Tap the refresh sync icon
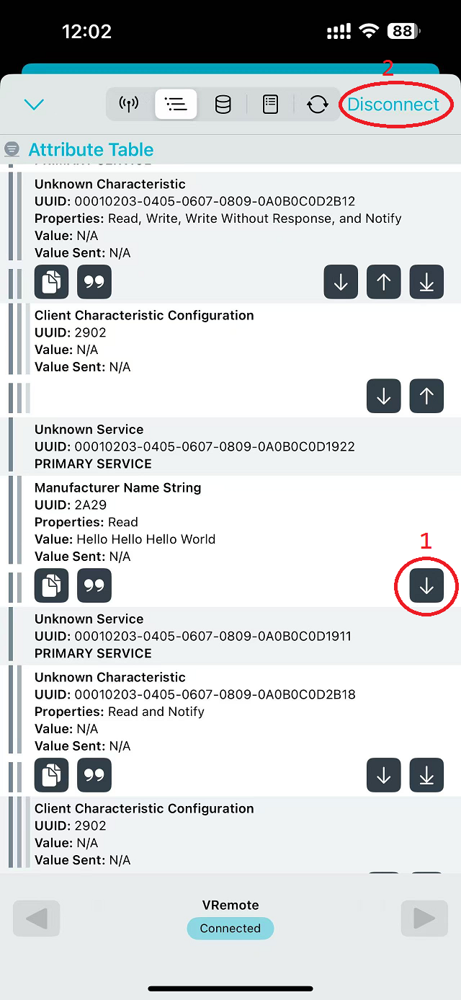 (317, 105)
